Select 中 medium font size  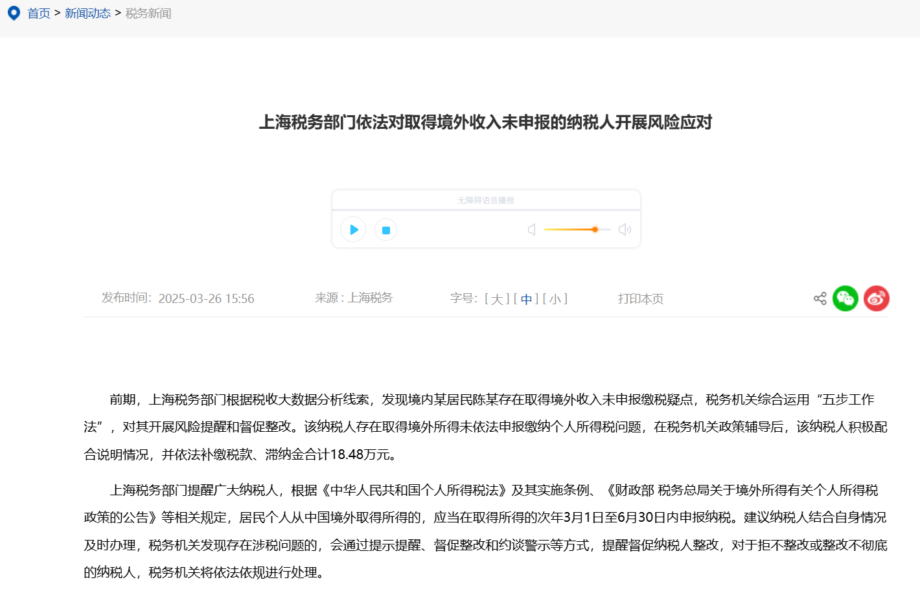coord(526,298)
